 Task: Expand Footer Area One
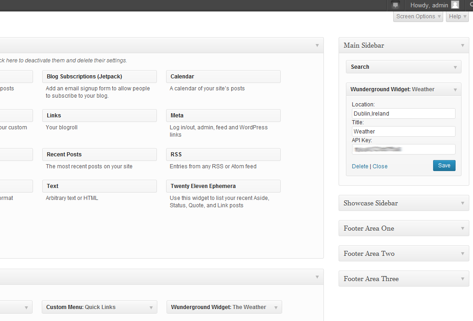coord(462,228)
